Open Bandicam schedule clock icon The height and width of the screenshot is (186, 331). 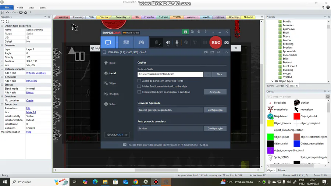click(199, 32)
